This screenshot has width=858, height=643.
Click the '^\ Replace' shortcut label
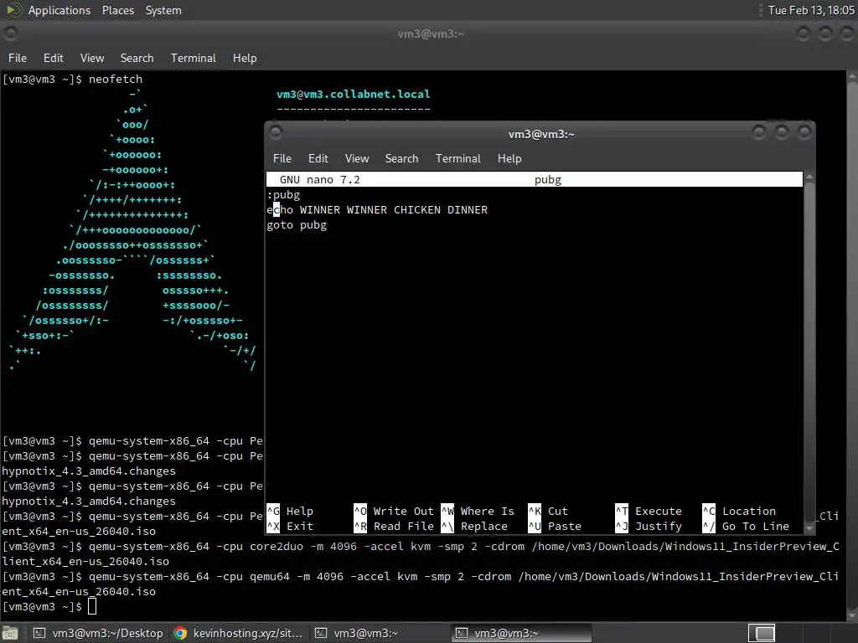pos(474,527)
